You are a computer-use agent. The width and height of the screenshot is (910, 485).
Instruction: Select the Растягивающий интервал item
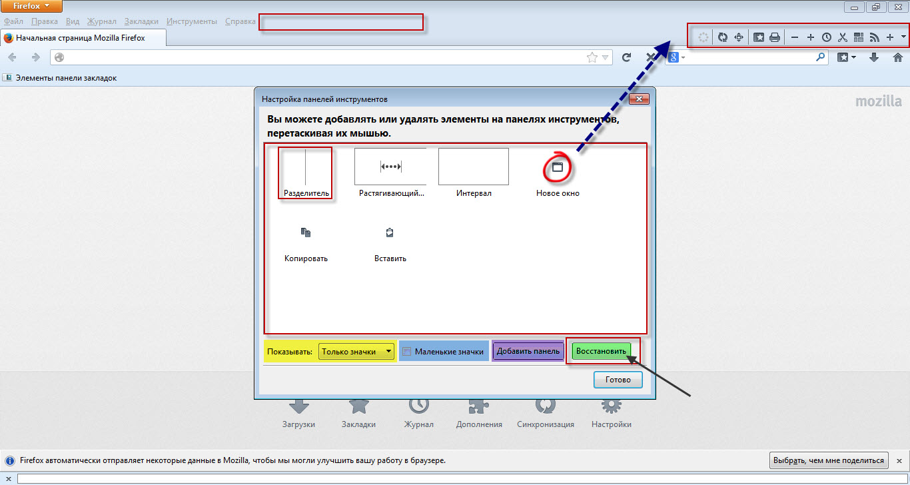390,173
